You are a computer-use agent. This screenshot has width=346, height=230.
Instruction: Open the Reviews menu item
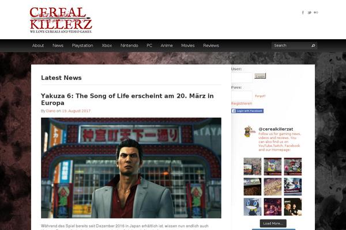(x=211, y=45)
